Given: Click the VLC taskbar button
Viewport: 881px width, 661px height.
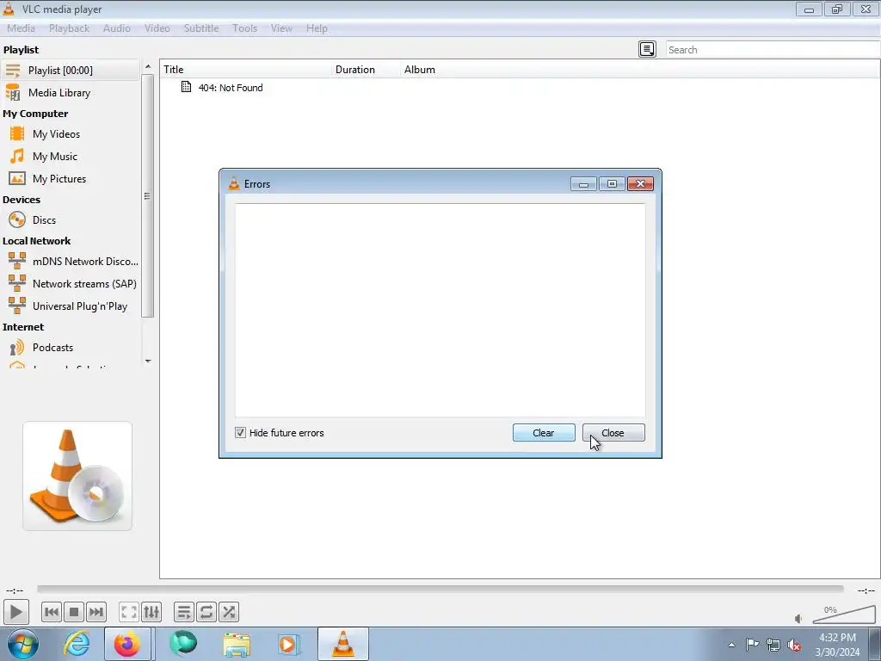Looking at the screenshot, I should (343, 644).
